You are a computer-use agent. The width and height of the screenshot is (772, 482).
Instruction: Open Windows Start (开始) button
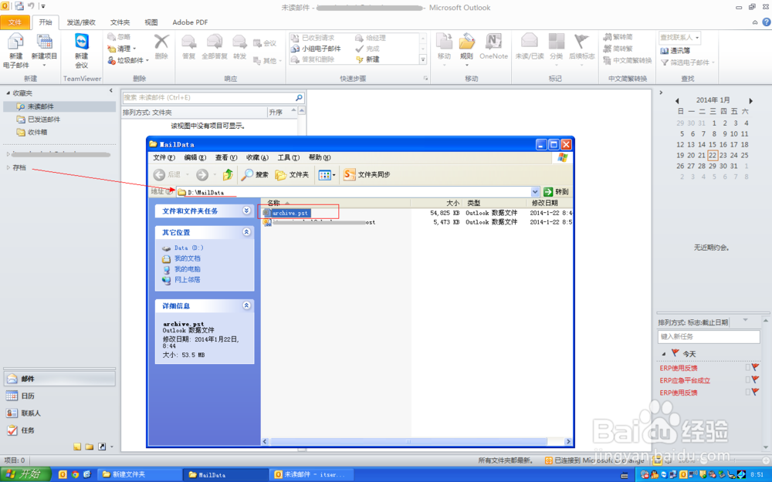point(25,474)
